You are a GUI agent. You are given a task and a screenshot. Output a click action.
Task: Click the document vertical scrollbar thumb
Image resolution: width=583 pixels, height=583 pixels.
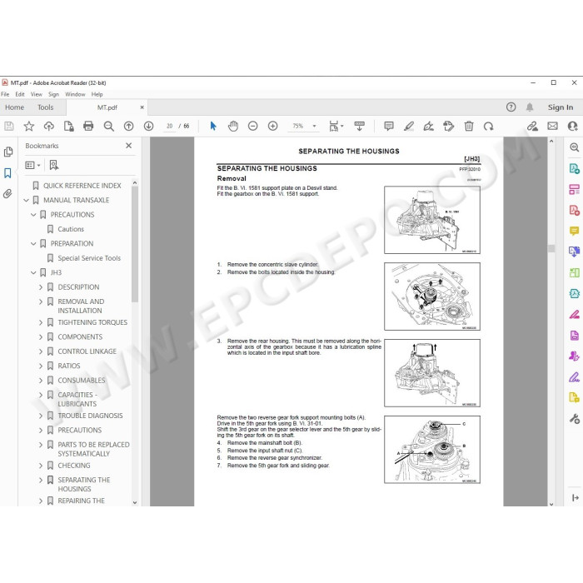click(551, 248)
